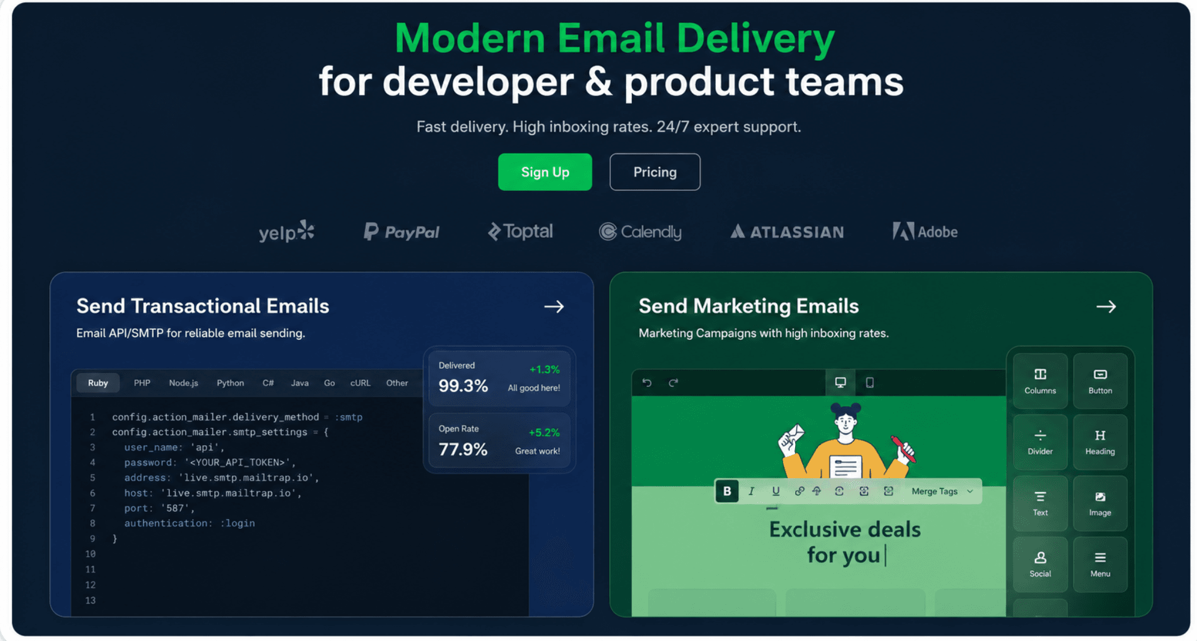1197x641 pixels.
Task: Click the Yelp logo
Action: pyautogui.click(x=286, y=231)
